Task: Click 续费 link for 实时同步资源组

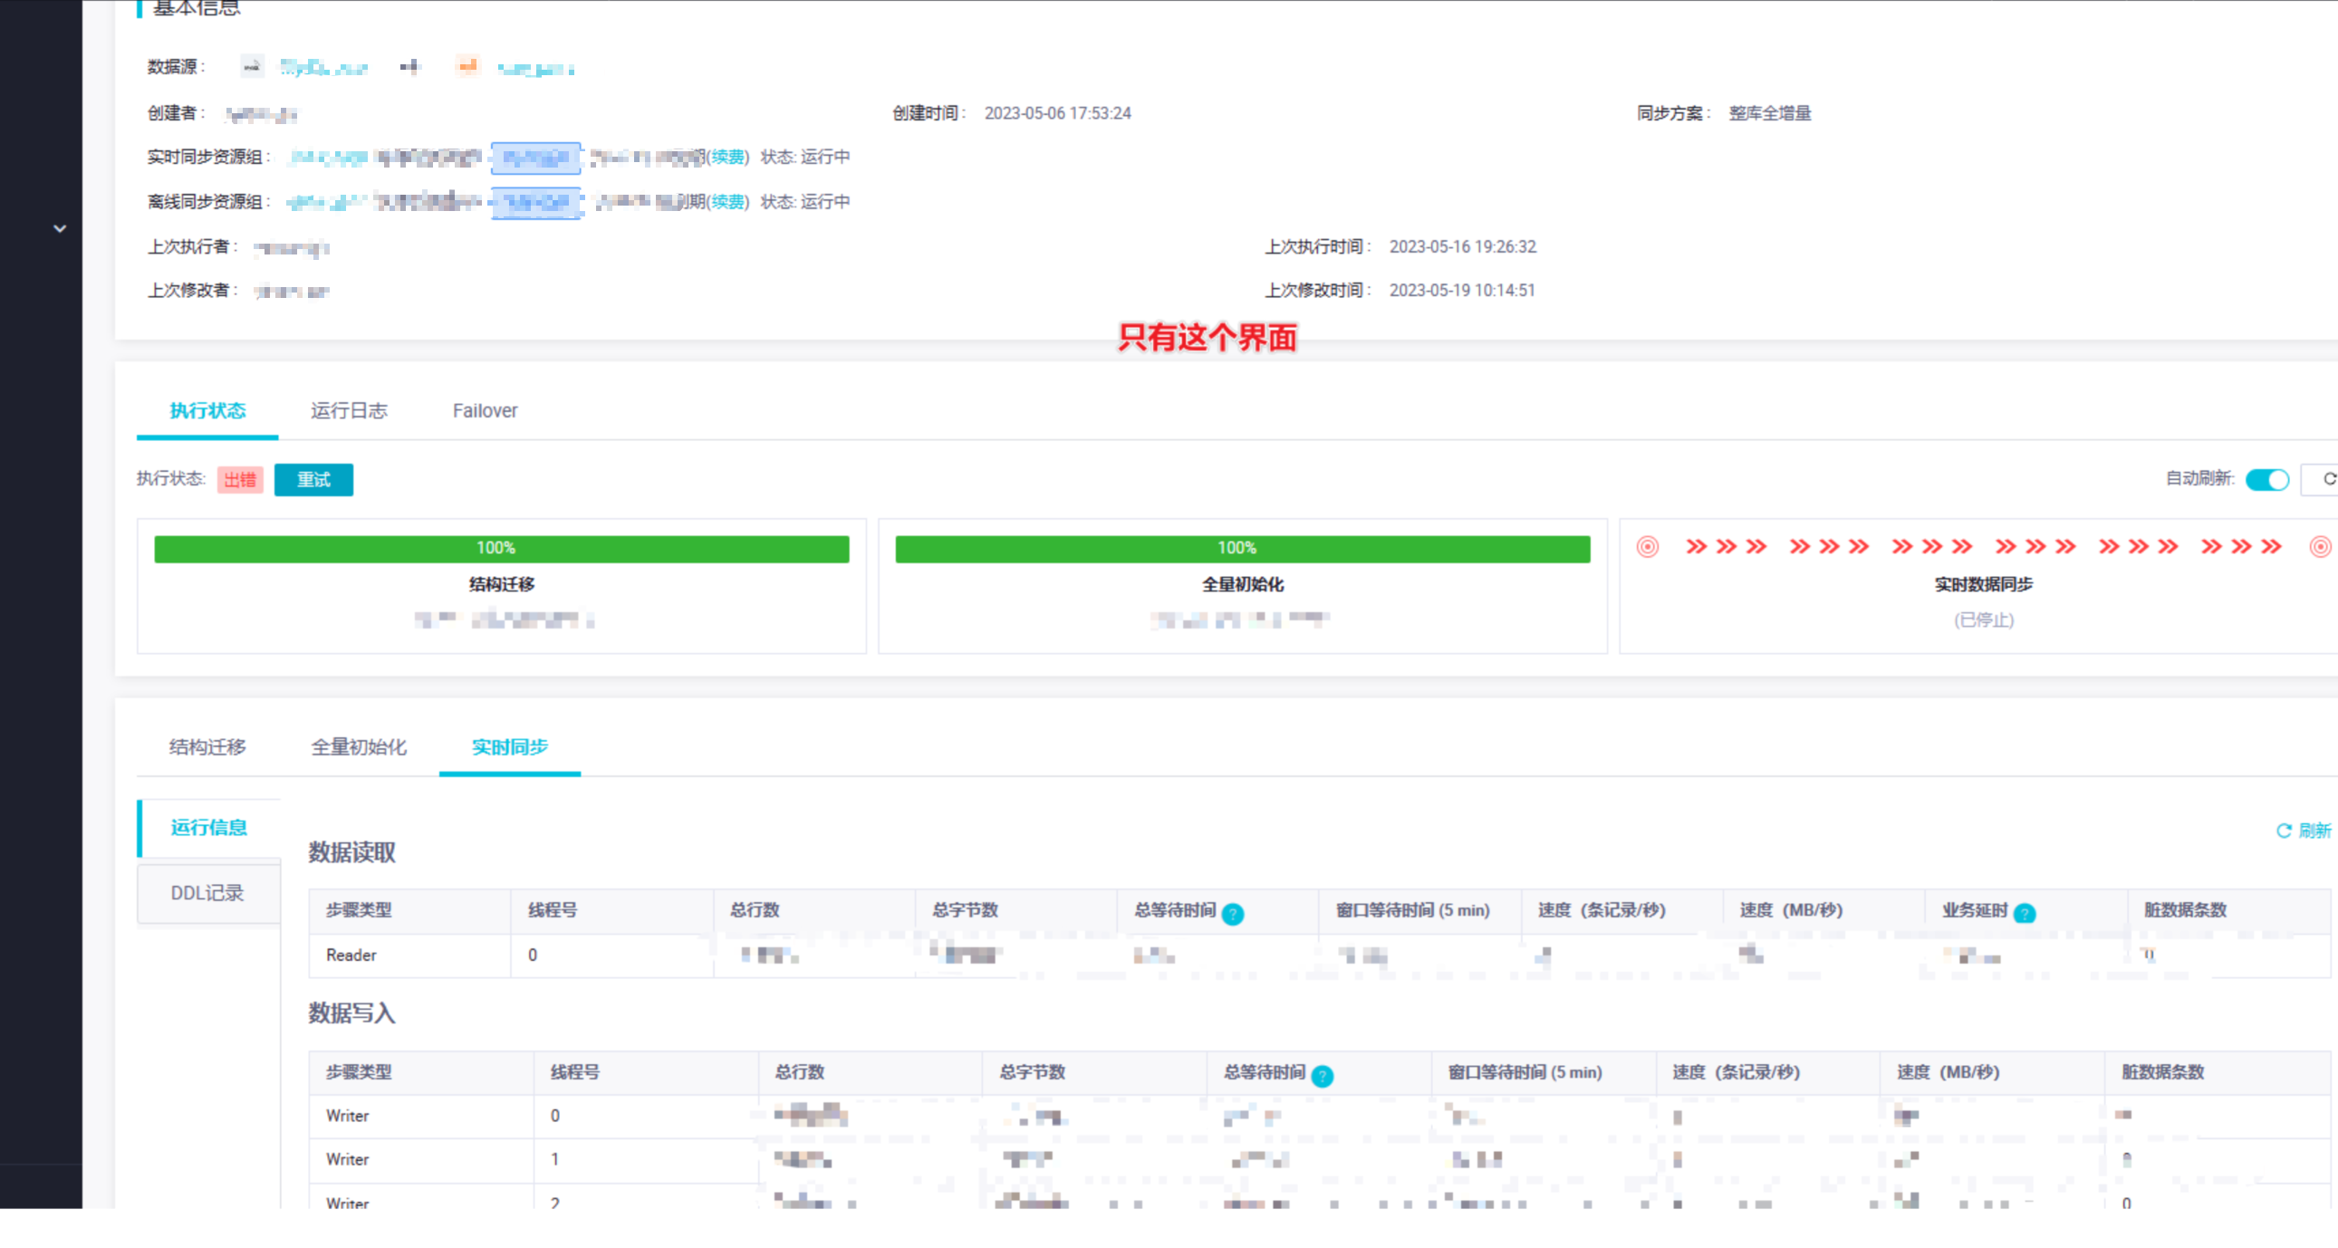Action: (727, 156)
